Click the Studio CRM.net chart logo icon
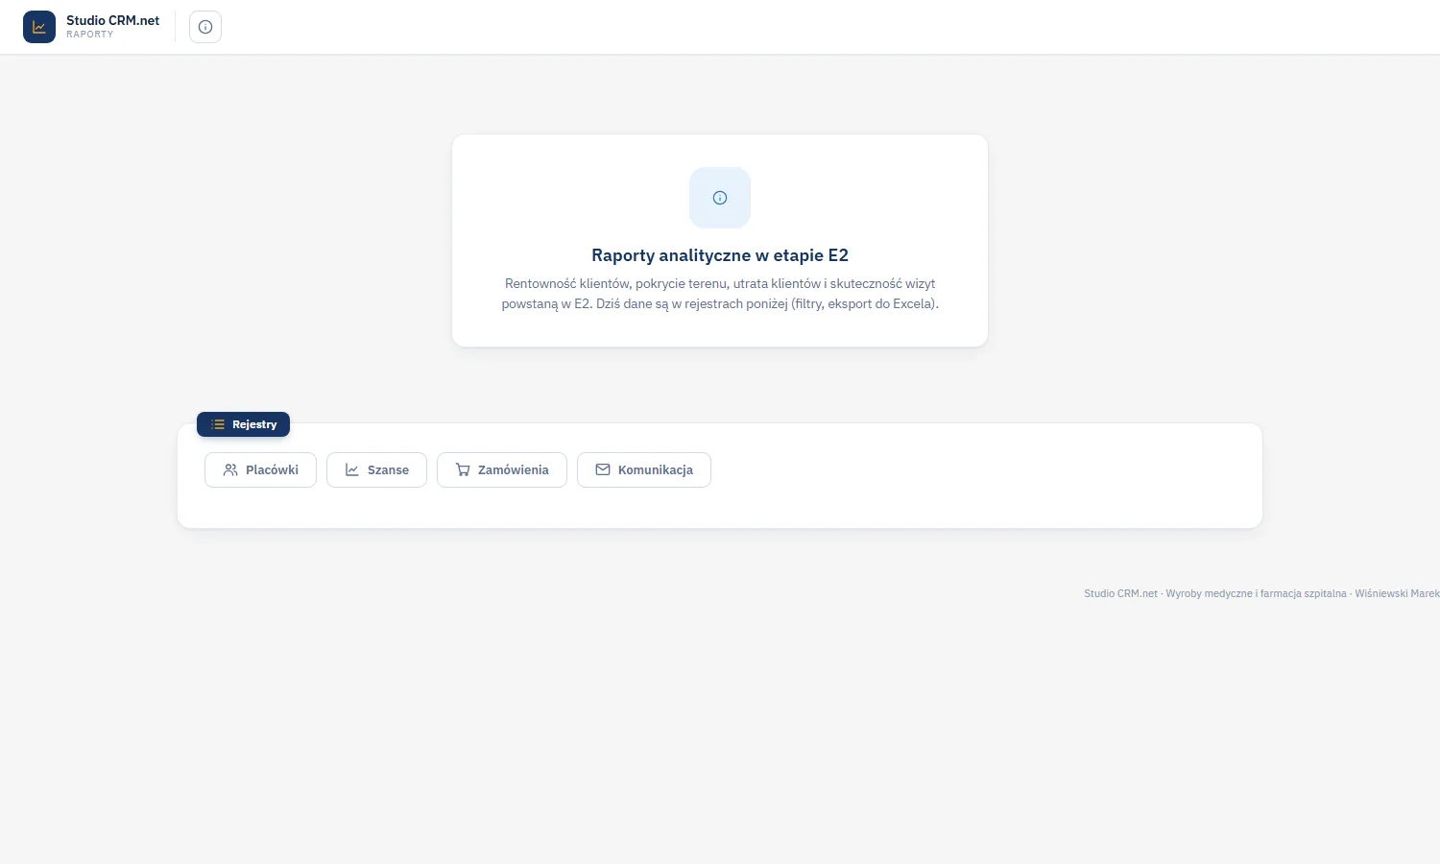 coord(39,27)
